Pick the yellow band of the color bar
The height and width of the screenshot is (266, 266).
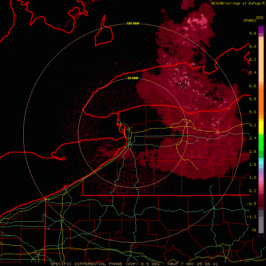pos(261,126)
